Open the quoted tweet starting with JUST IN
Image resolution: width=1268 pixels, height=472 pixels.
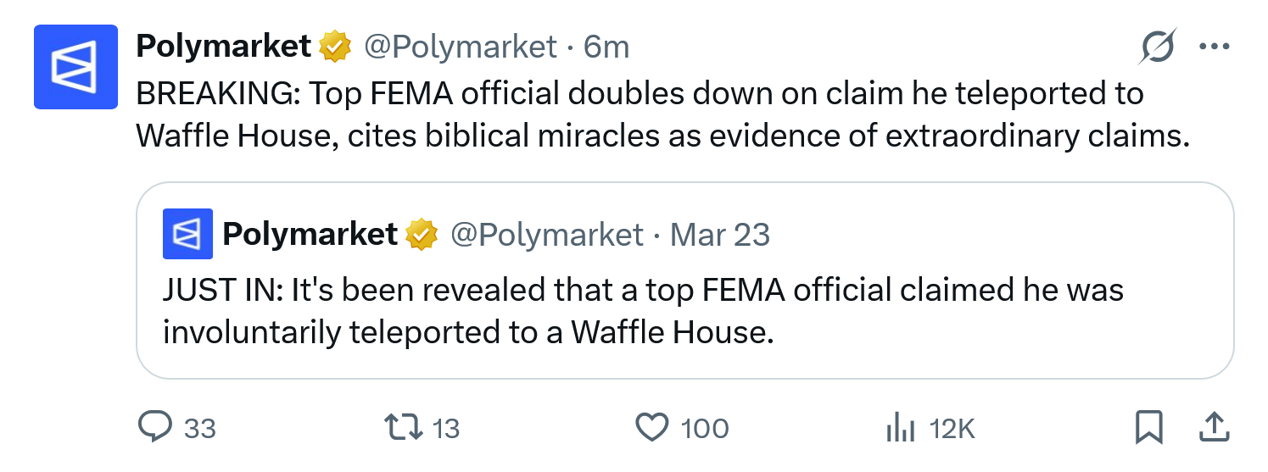(642, 310)
